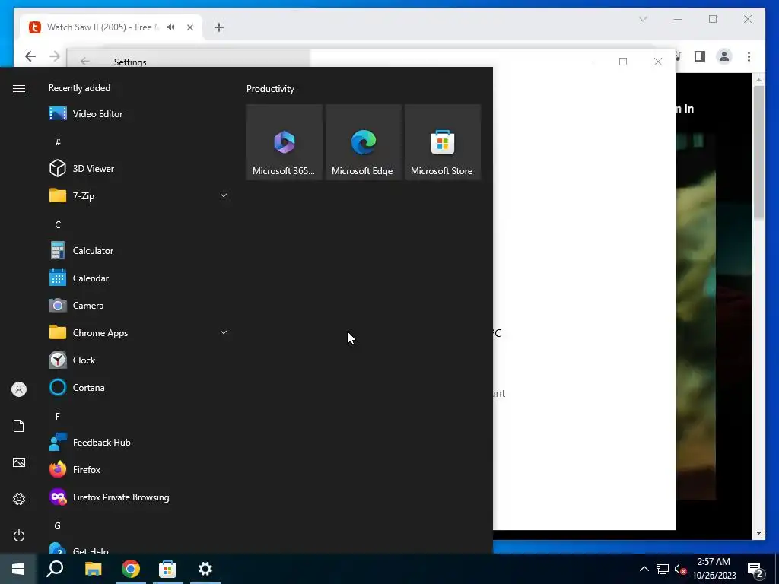Open the Clock app
The image size is (779, 584).
(x=138, y=360)
